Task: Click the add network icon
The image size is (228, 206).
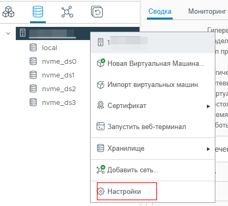Action: click(x=101, y=170)
